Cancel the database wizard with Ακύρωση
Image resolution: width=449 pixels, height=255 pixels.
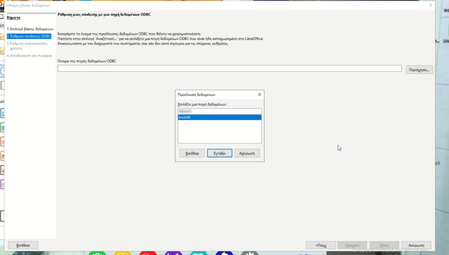click(416, 245)
